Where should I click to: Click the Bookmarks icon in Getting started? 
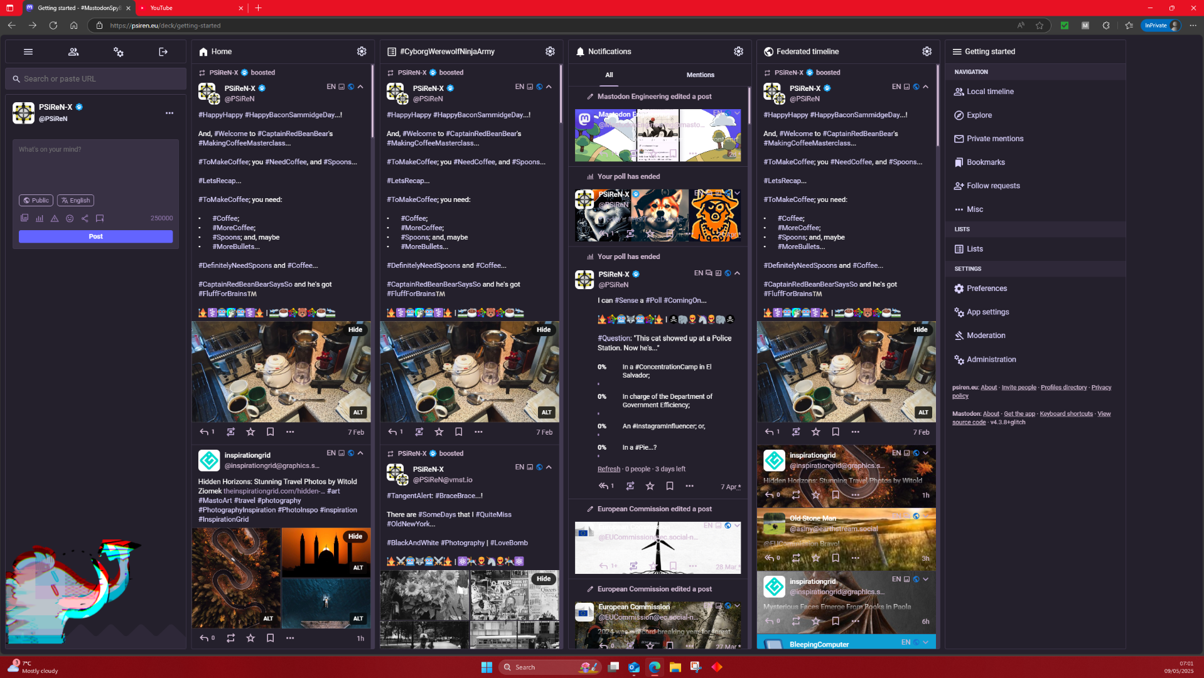[x=959, y=162]
